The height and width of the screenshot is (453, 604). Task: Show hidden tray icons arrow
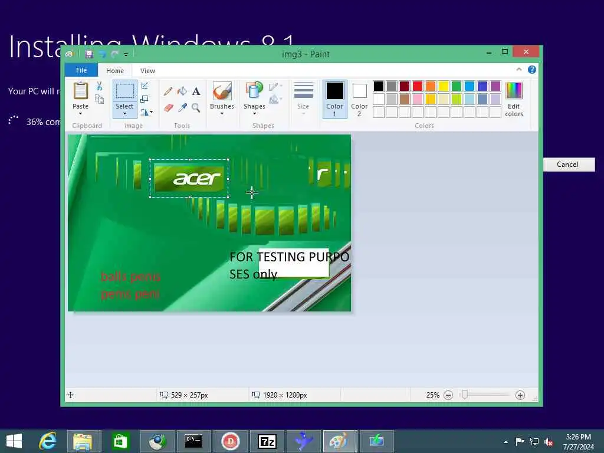click(x=505, y=442)
